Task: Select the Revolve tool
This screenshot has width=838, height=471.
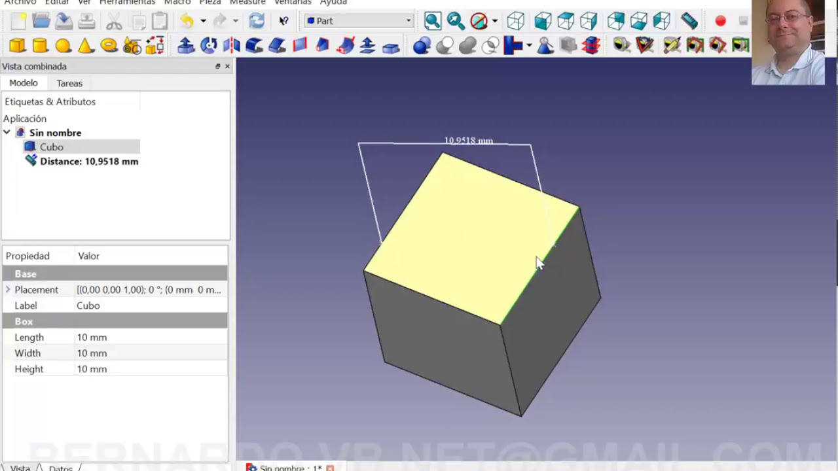Action: [209, 45]
